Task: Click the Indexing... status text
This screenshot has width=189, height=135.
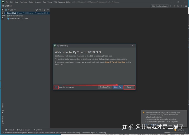Action: (103, 133)
